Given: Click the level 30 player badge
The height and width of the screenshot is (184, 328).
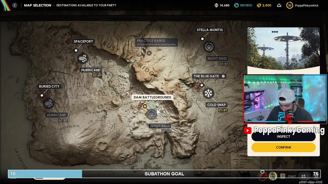Looking at the screenshot, I should (x=290, y=5).
